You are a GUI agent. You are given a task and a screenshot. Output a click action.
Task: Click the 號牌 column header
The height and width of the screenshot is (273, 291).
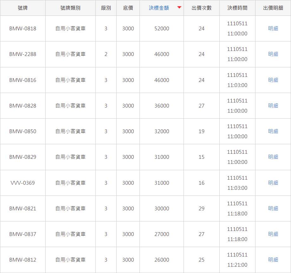[x=23, y=8]
